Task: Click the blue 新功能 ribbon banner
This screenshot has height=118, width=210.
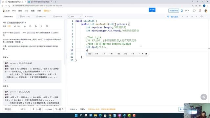Action: pos(152,10)
